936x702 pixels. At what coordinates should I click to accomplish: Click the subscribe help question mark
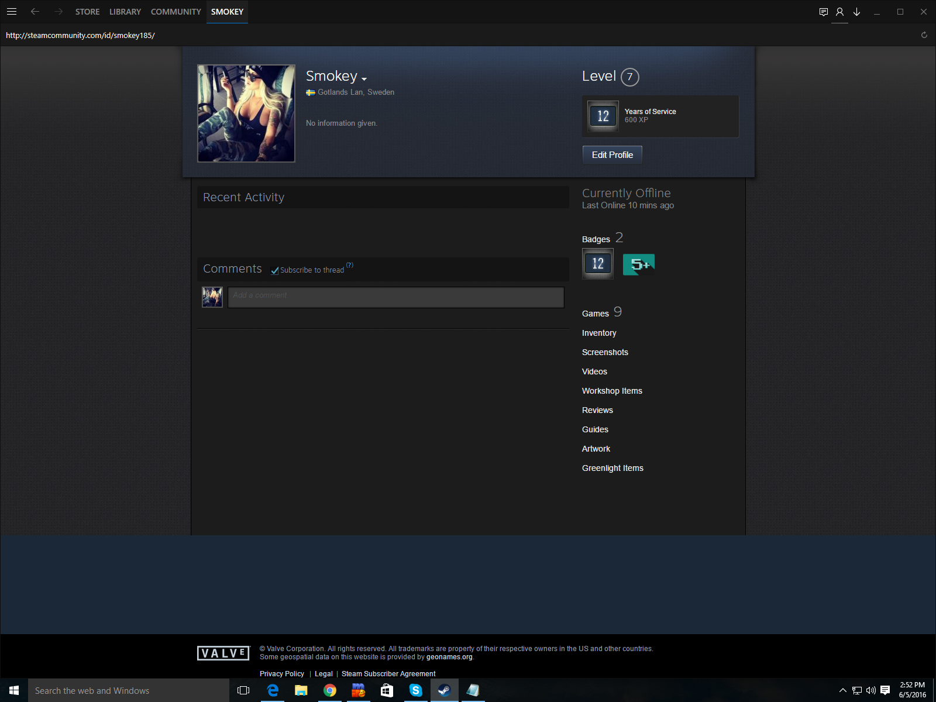click(350, 265)
